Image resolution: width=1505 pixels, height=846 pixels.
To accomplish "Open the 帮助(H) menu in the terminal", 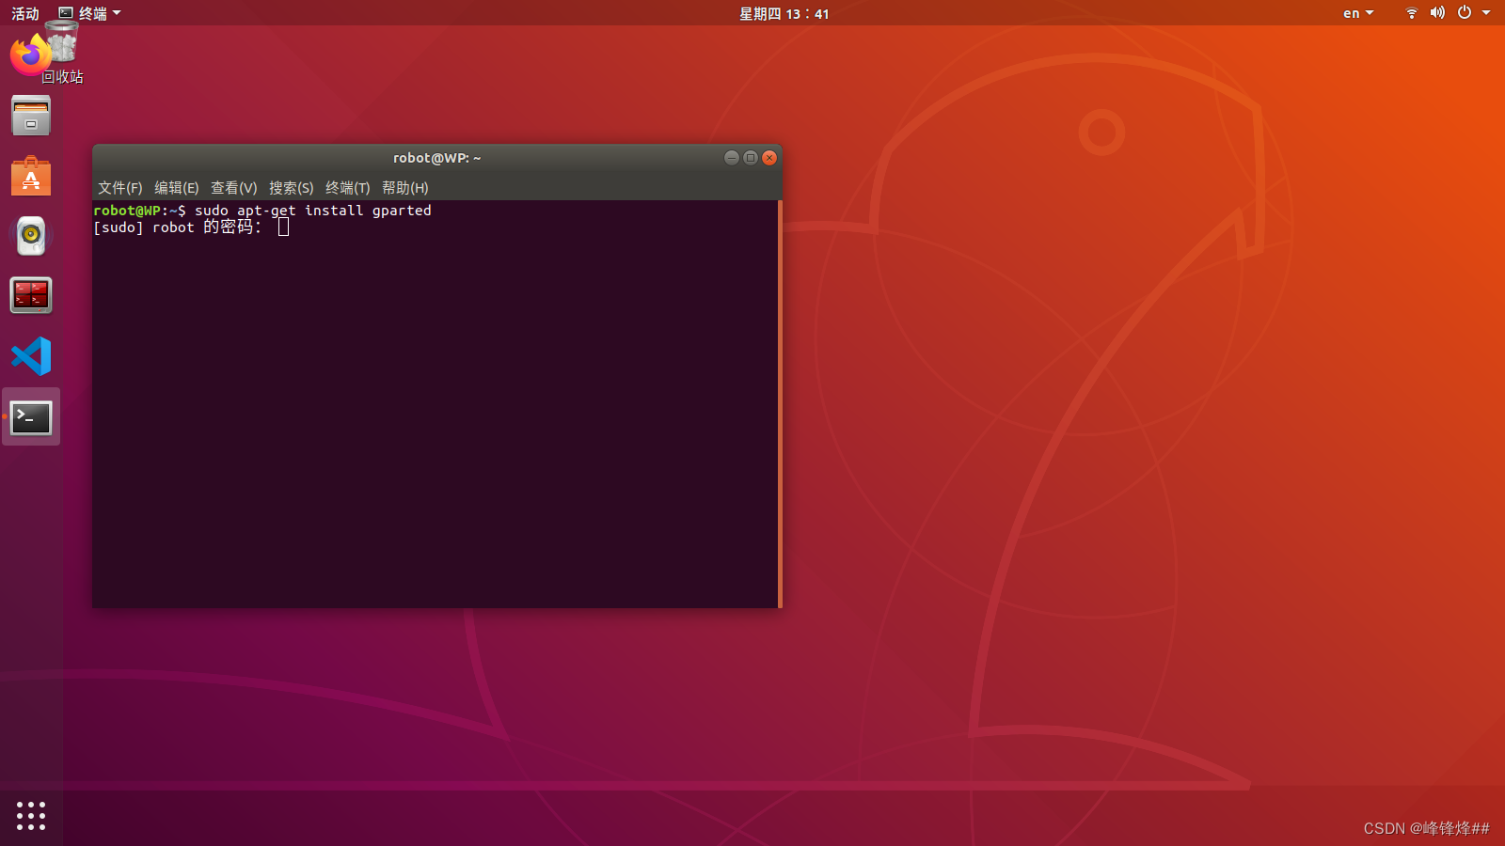I will (404, 188).
